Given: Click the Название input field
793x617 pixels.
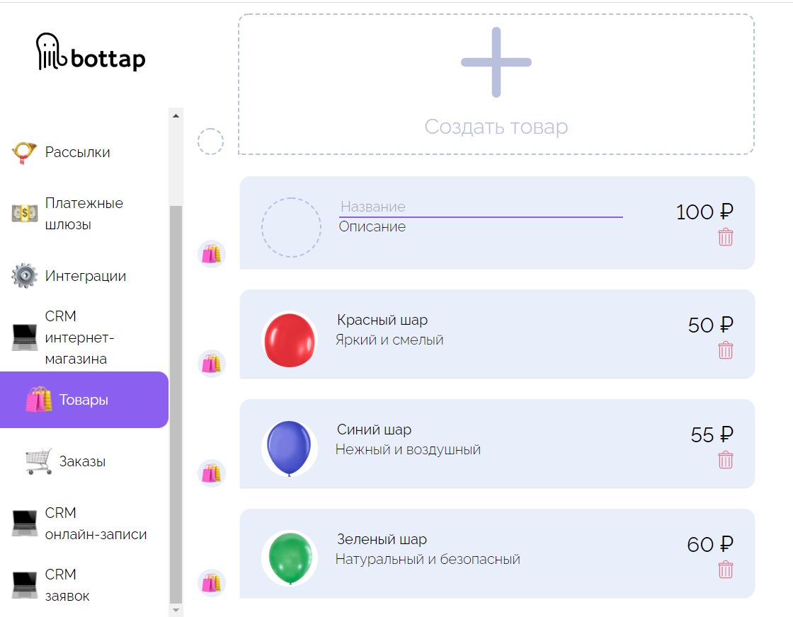Looking at the screenshot, I should pyautogui.click(x=480, y=207).
